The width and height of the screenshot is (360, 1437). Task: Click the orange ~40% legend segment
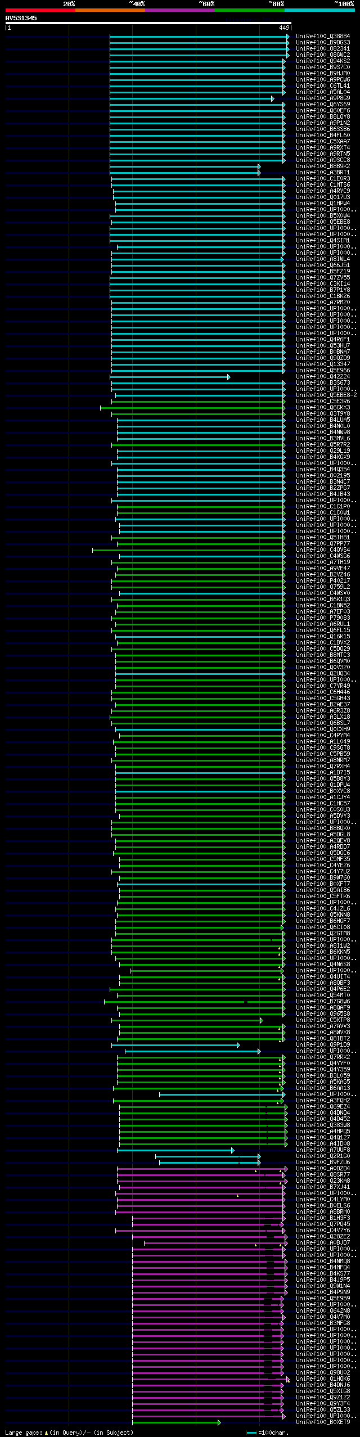pos(110,10)
